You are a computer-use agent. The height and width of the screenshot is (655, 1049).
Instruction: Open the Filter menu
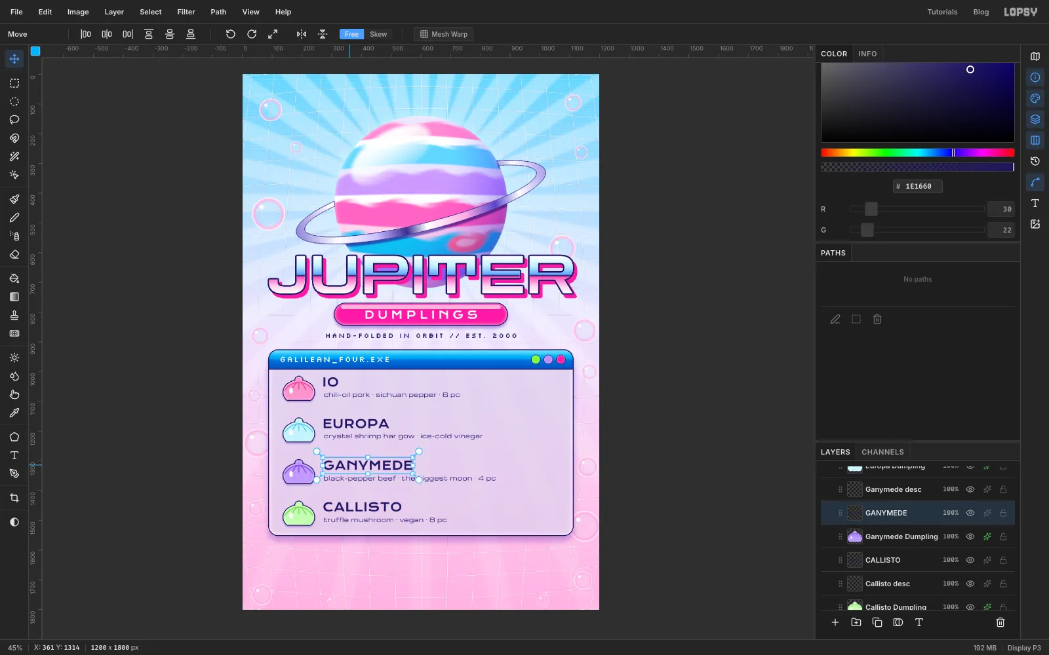coord(186,12)
